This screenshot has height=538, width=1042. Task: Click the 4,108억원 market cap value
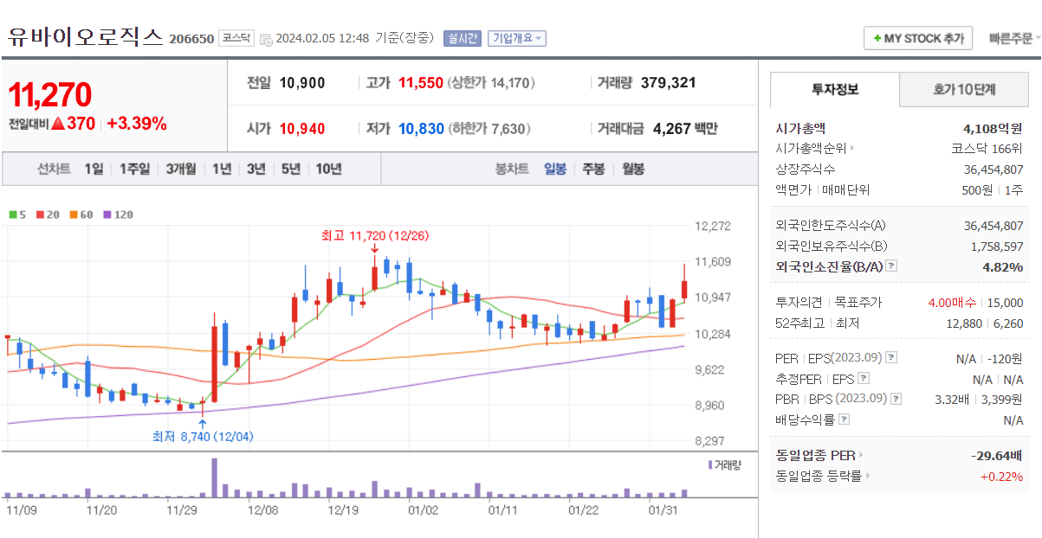(993, 128)
